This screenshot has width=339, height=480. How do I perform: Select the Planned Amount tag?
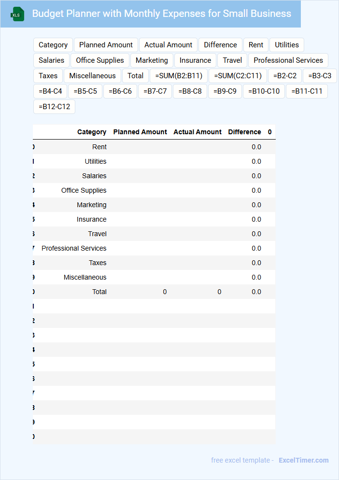(106, 45)
